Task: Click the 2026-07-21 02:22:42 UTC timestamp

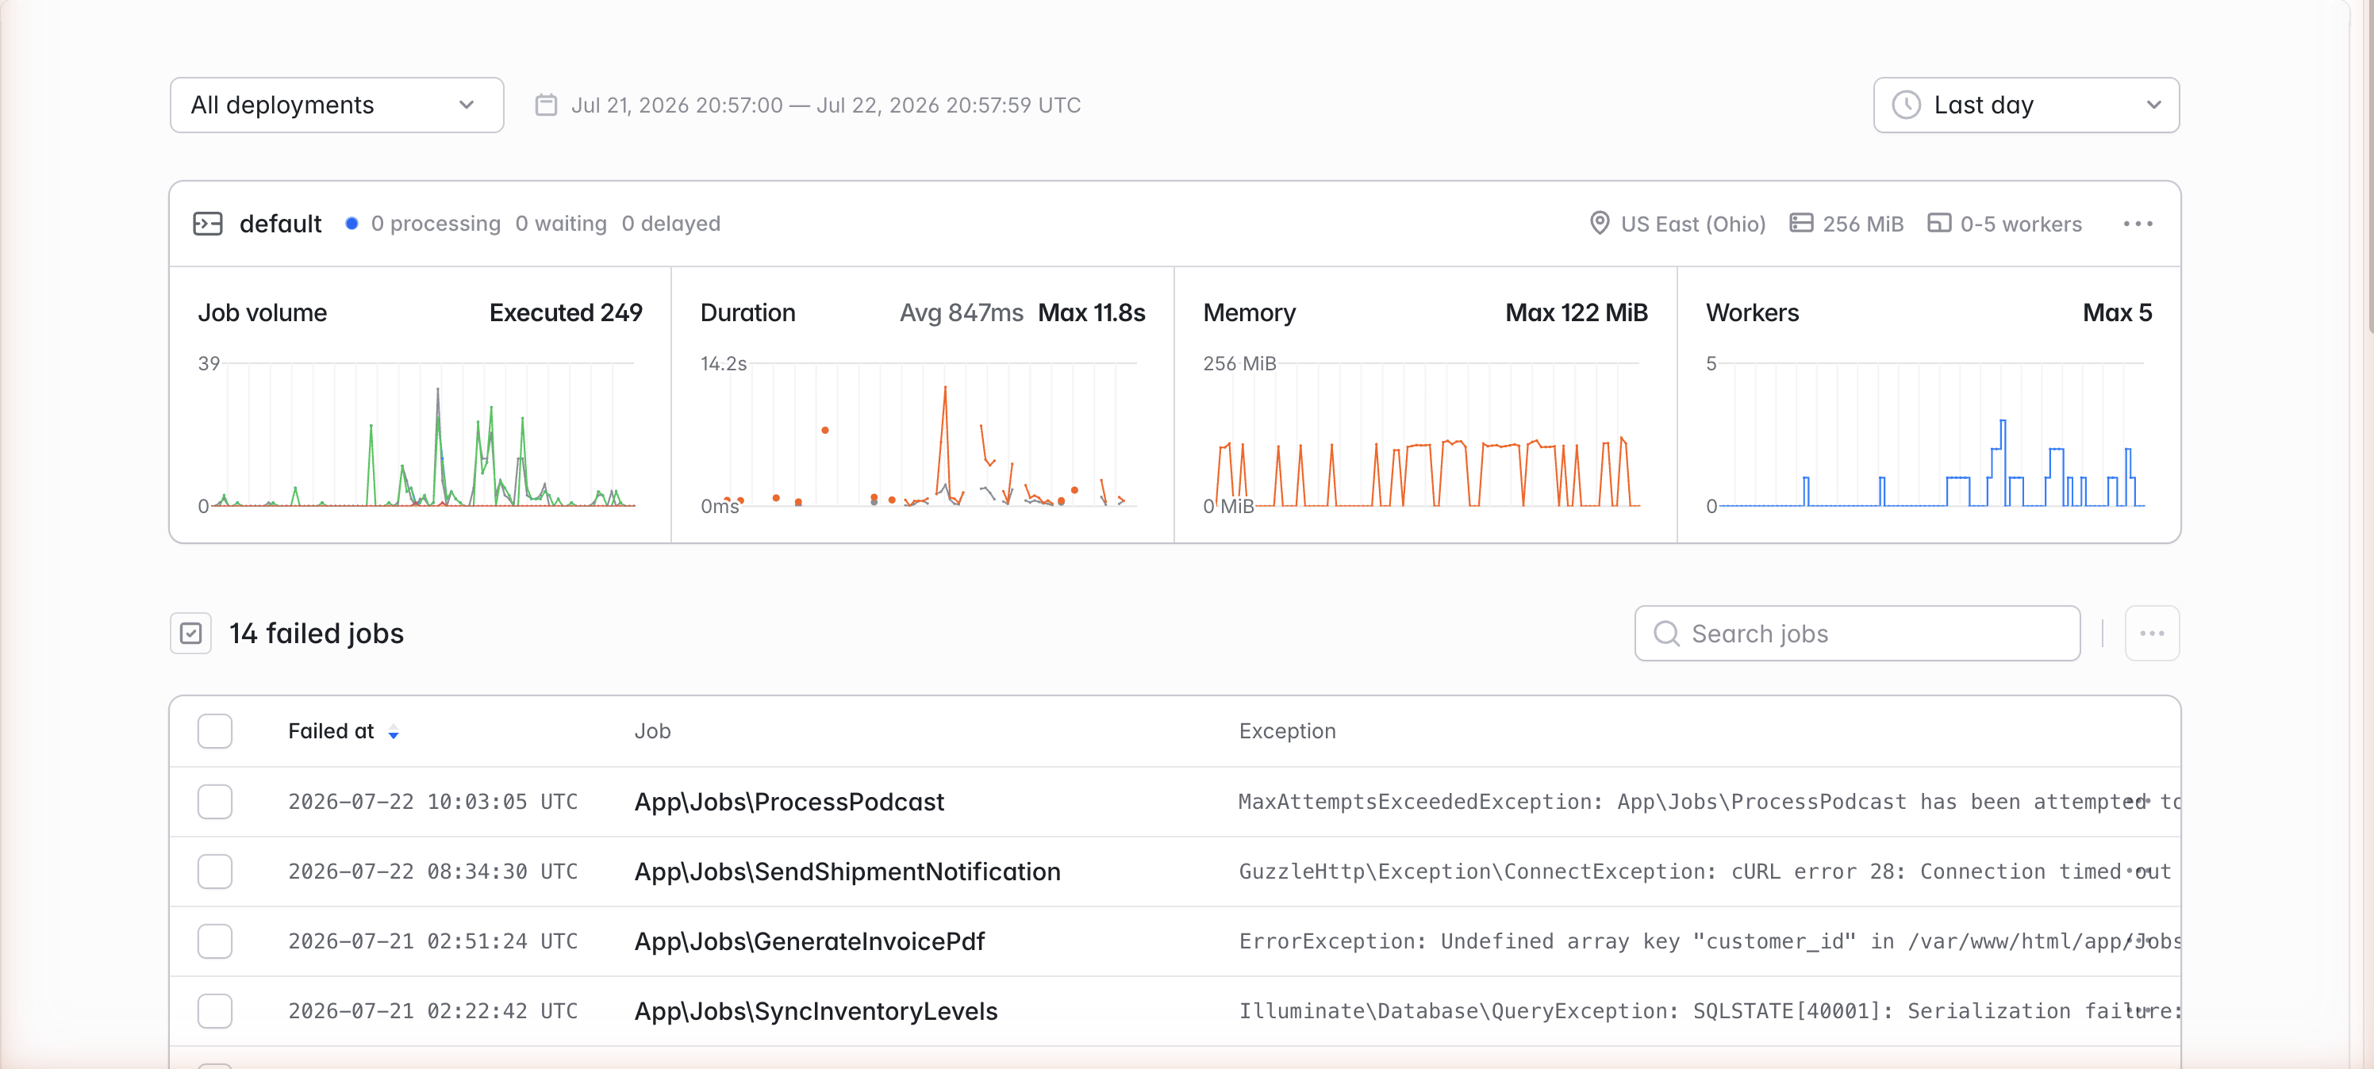Action: pos(433,1011)
